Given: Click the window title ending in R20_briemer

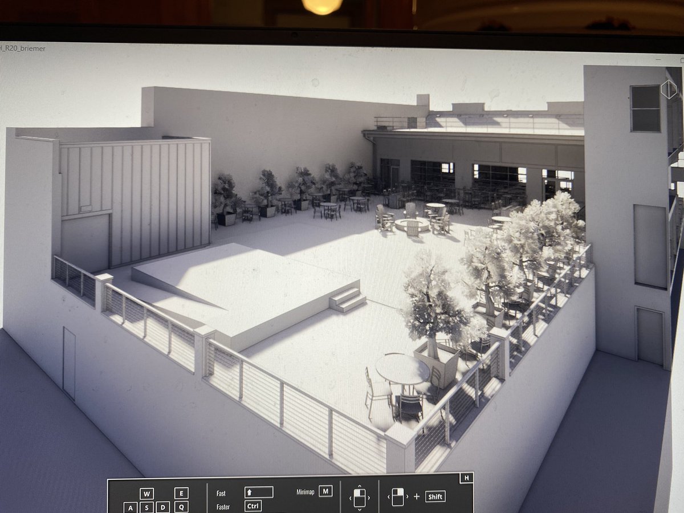Looking at the screenshot, I should [x=23, y=48].
